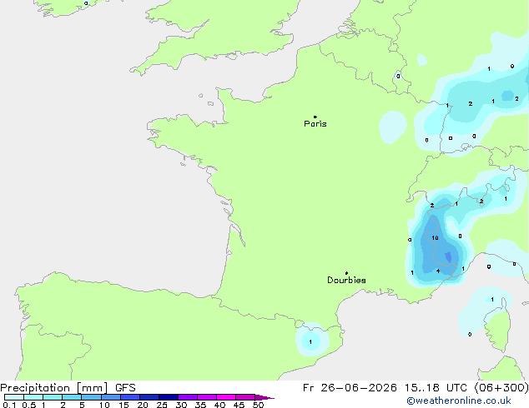This screenshot has height=408, width=529.
Task: Click the Paris city label
Action: click(x=315, y=124)
